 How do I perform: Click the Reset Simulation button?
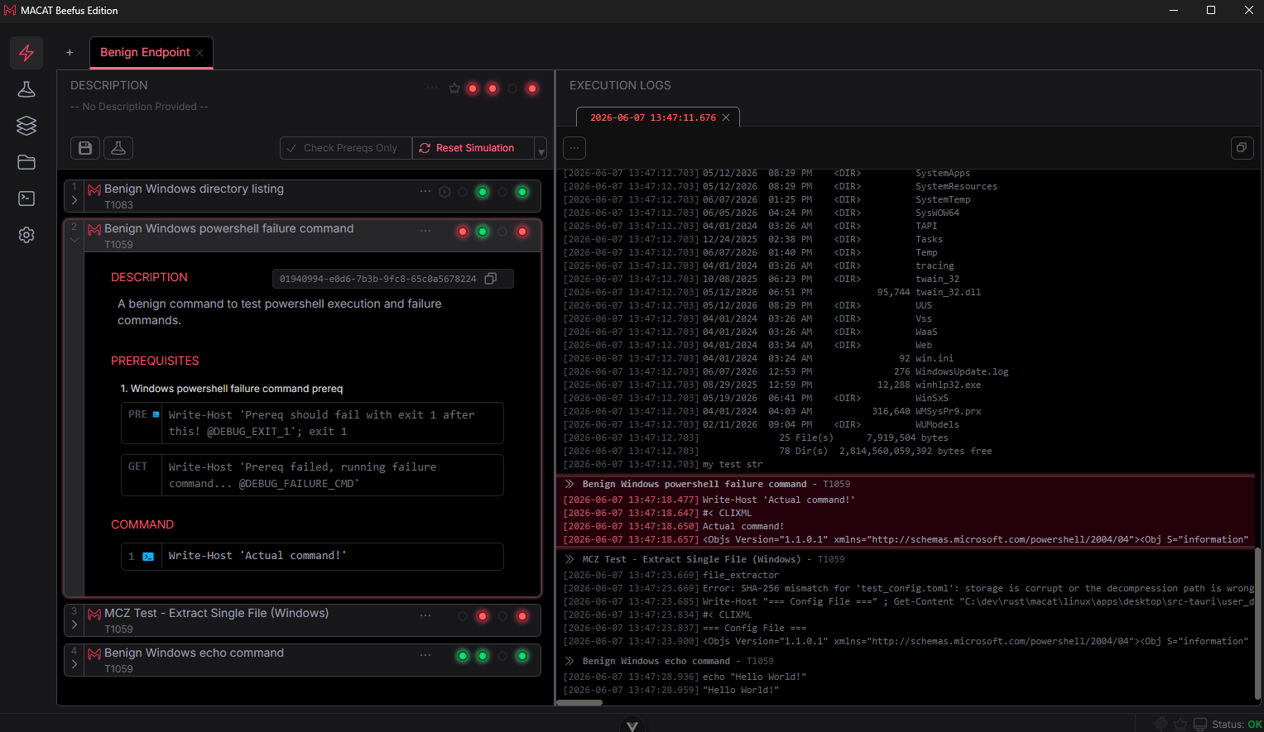point(473,148)
